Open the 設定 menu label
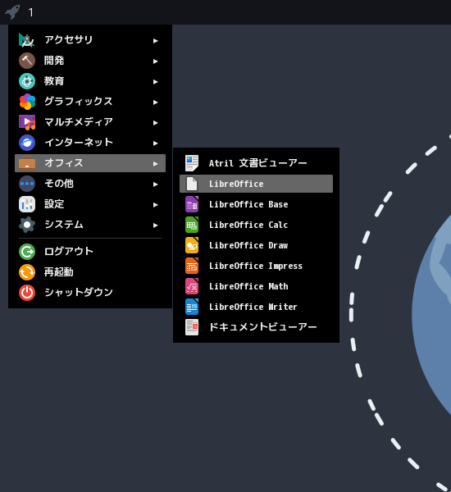451x492 pixels. tap(54, 204)
